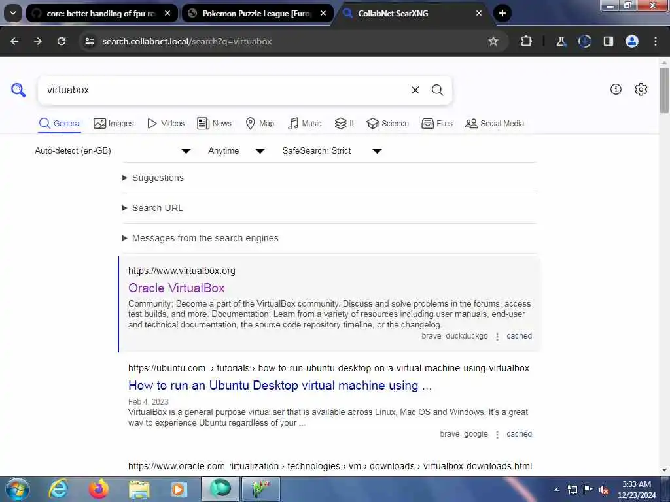Click the SearXNG logo magnifier icon

tap(18, 90)
